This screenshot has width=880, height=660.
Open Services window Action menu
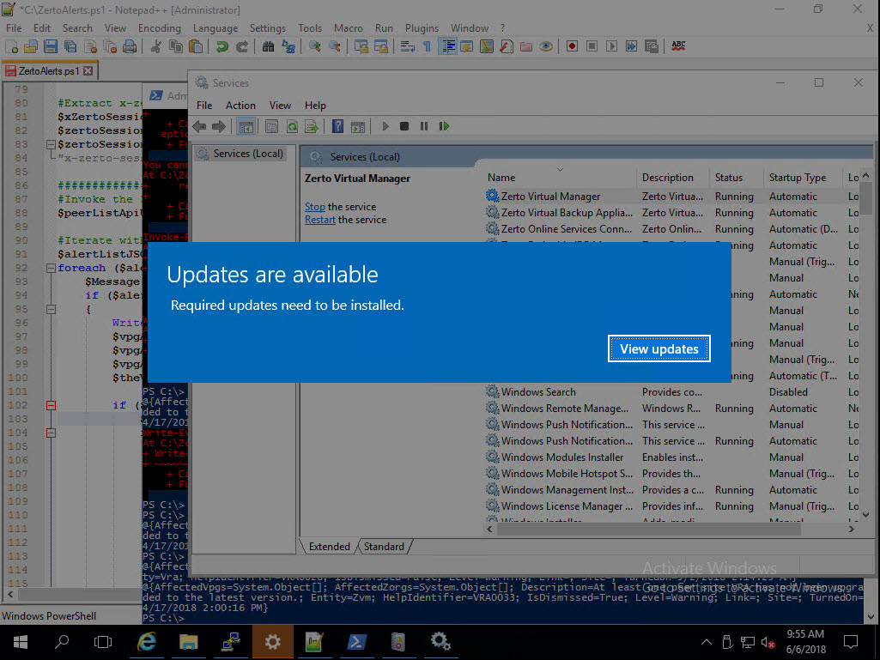240,106
